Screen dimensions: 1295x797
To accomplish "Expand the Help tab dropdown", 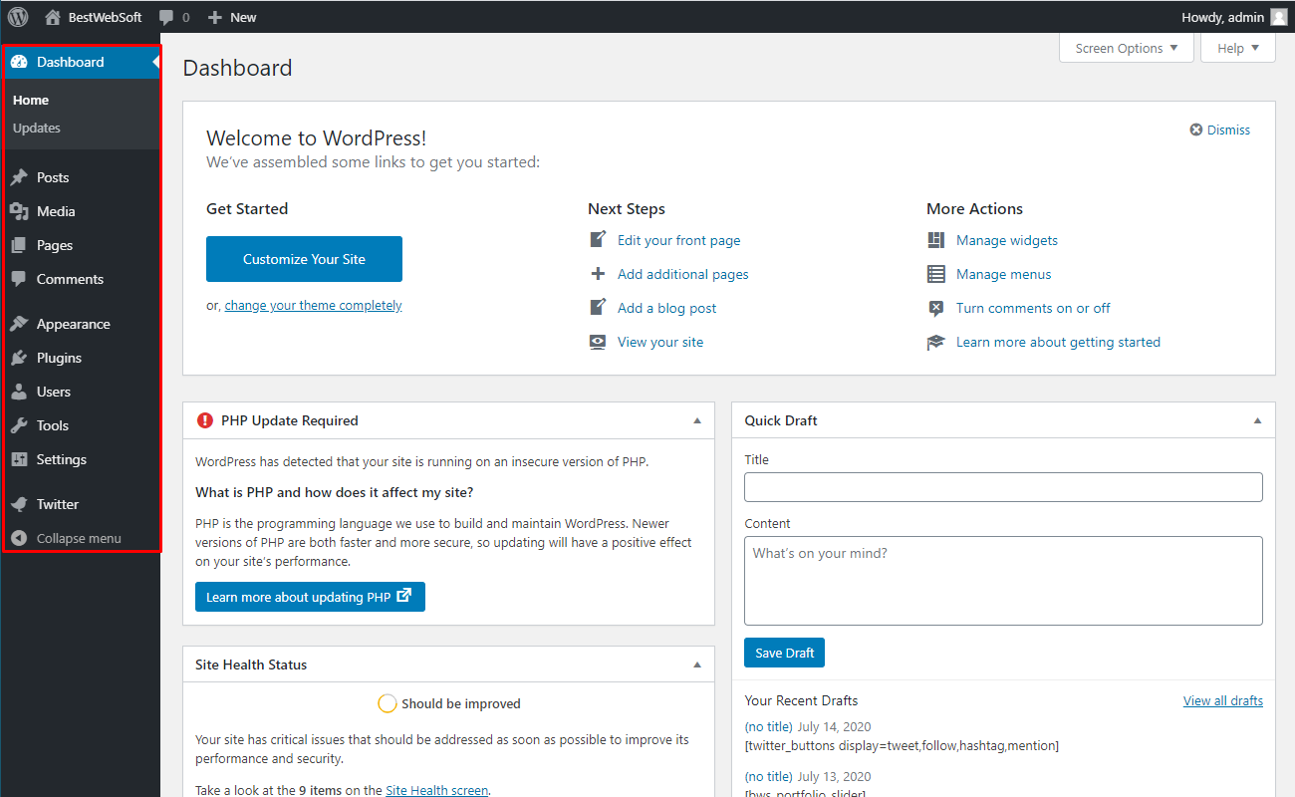I will coord(1238,48).
